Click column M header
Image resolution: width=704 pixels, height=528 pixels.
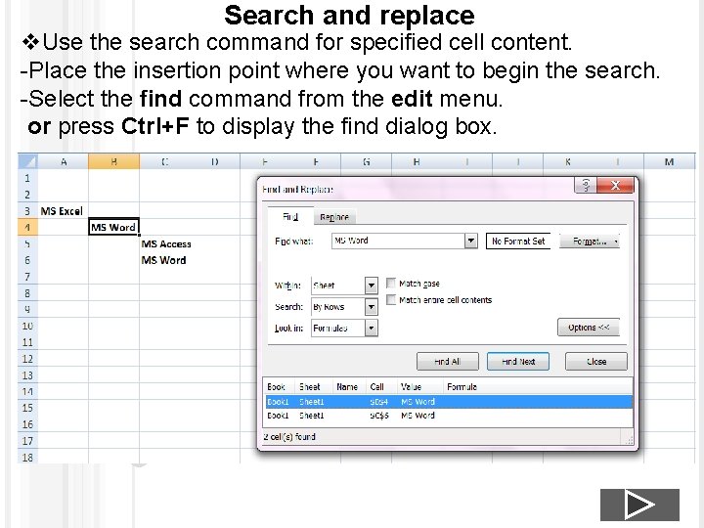pyautogui.click(x=669, y=161)
